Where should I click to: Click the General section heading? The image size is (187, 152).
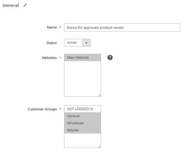pos(11,5)
